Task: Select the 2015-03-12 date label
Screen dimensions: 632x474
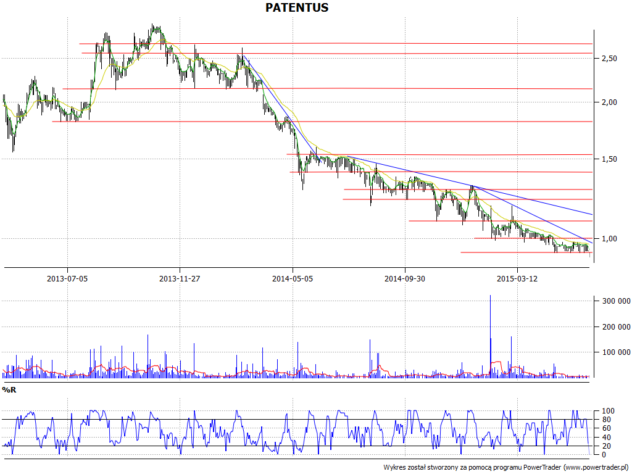Action: pos(517,278)
